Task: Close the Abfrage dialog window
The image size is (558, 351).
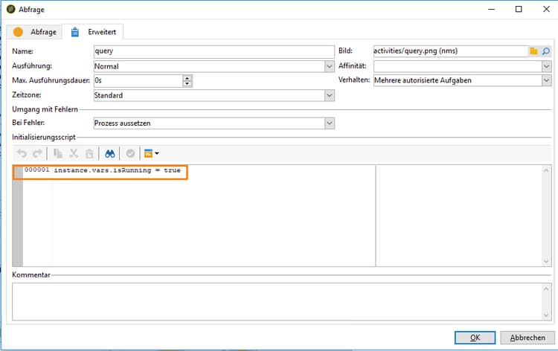Action: coord(546,9)
